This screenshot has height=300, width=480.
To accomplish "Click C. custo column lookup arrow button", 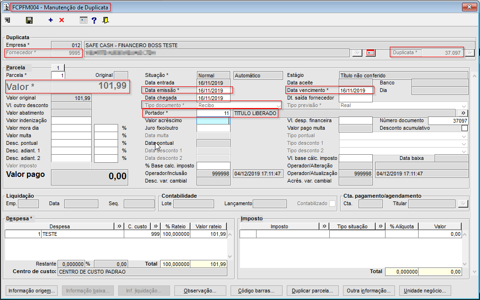I will pos(156,226).
